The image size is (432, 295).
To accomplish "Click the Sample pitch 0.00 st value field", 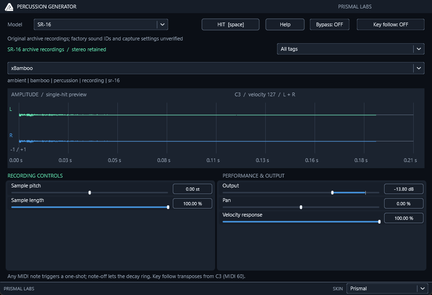I will tap(193, 189).
